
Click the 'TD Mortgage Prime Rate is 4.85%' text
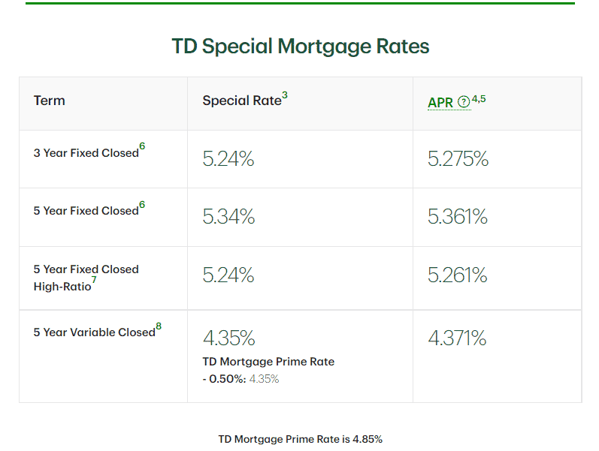[301, 439]
